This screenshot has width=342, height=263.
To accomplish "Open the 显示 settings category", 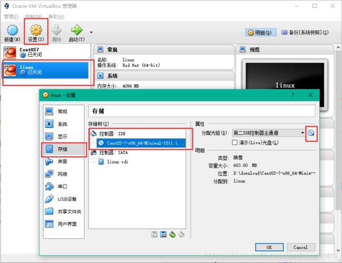I will (x=64, y=137).
